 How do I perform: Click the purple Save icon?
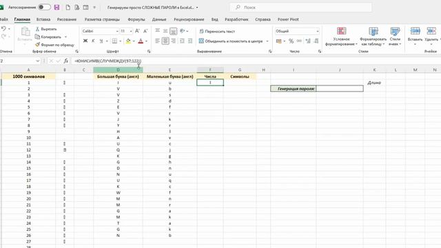pos(57,8)
